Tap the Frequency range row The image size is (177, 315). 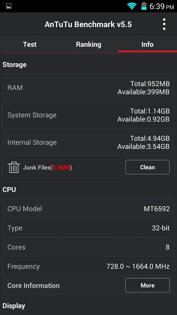tap(88, 266)
